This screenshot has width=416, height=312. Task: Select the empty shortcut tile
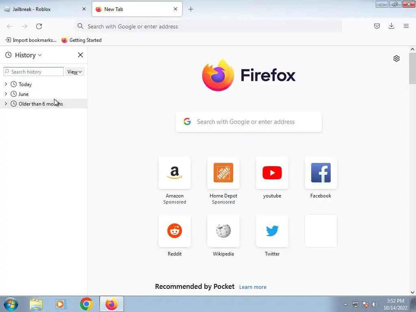pyautogui.click(x=321, y=231)
